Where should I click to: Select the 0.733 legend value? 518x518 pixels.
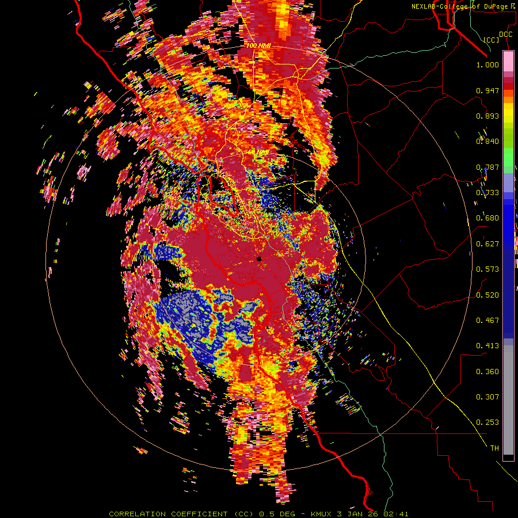point(487,193)
